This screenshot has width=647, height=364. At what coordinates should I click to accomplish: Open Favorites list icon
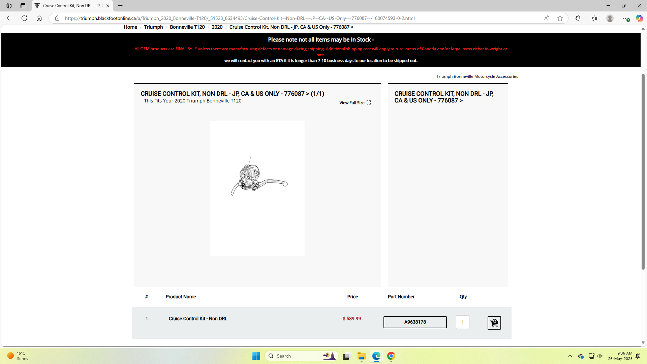point(594,18)
